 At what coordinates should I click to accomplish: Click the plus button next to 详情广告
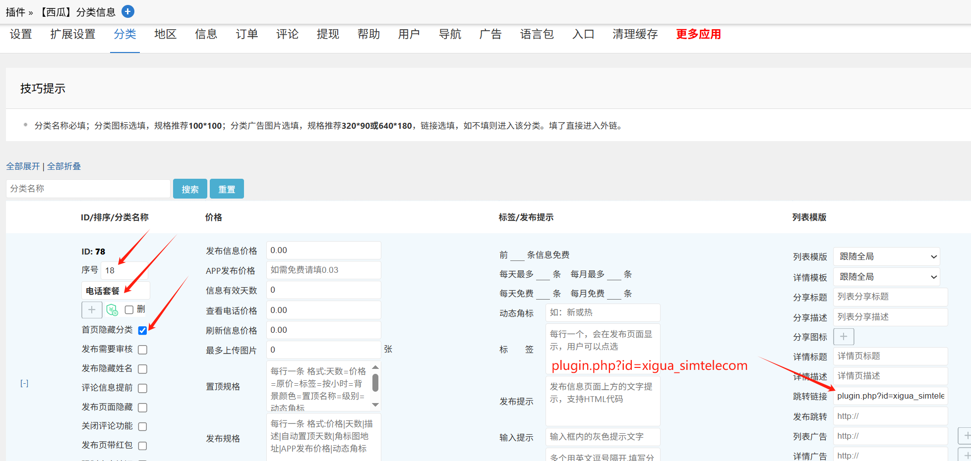click(965, 455)
